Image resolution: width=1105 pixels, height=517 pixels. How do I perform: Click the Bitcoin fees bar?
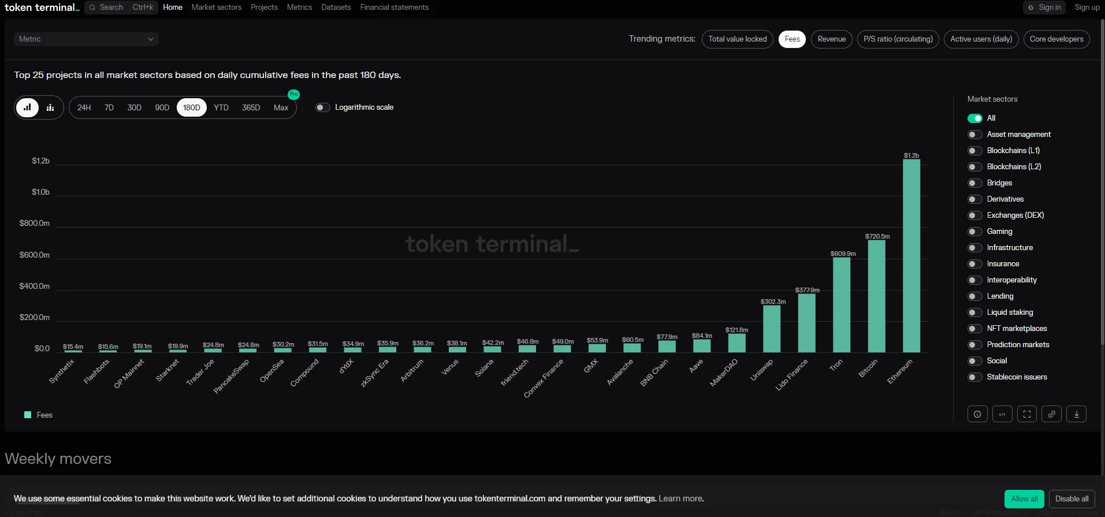[877, 296]
